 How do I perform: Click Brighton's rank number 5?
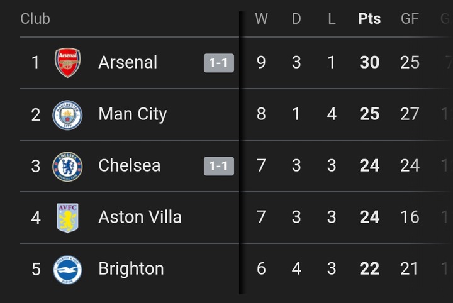(36, 269)
